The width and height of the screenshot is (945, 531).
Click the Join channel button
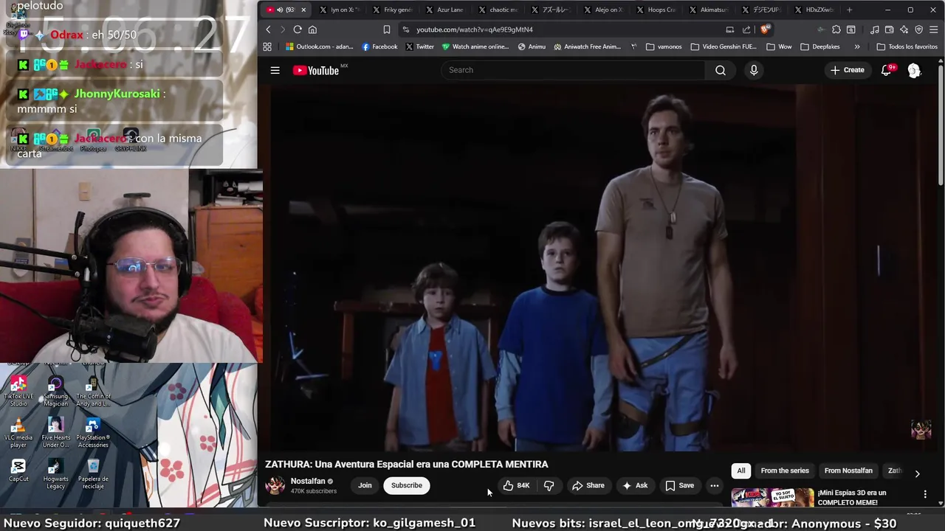coord(365,485)
